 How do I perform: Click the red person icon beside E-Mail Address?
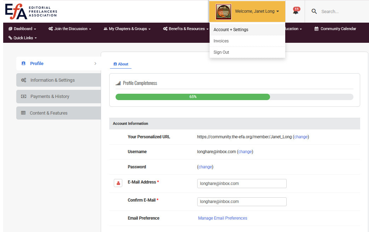click(118, 183)
